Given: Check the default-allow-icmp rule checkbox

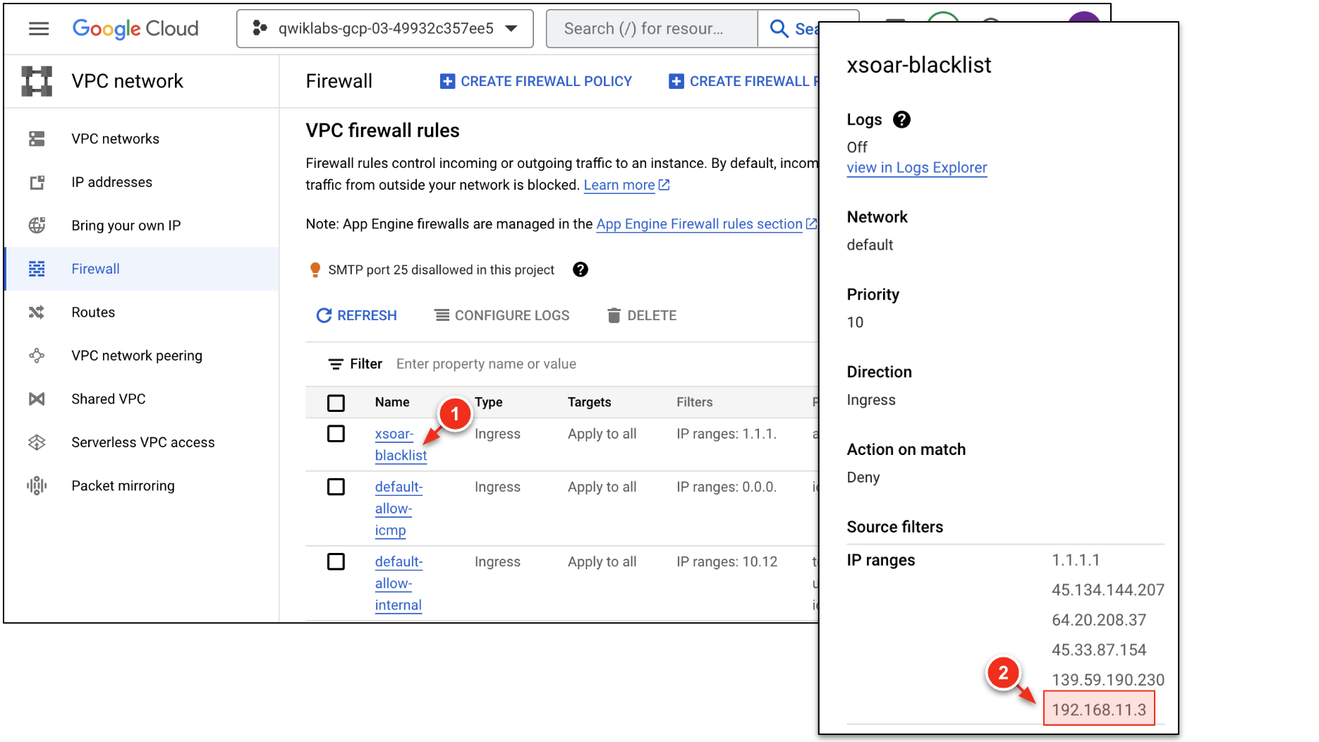Looking at the screenshot, I should [336, 487].
